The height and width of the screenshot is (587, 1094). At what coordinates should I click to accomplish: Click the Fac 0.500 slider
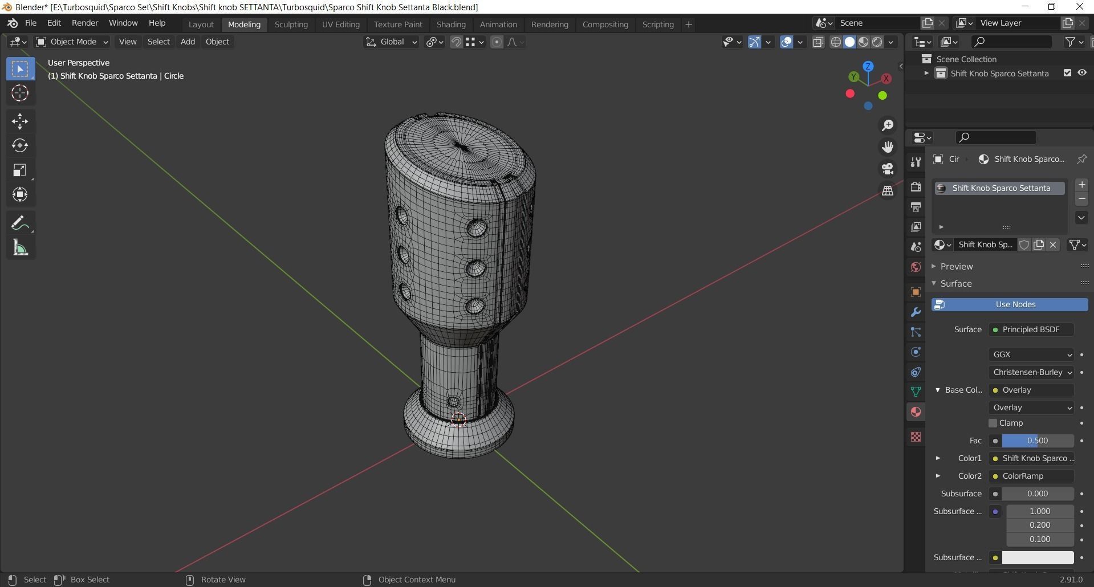(x=1038, y=441)
